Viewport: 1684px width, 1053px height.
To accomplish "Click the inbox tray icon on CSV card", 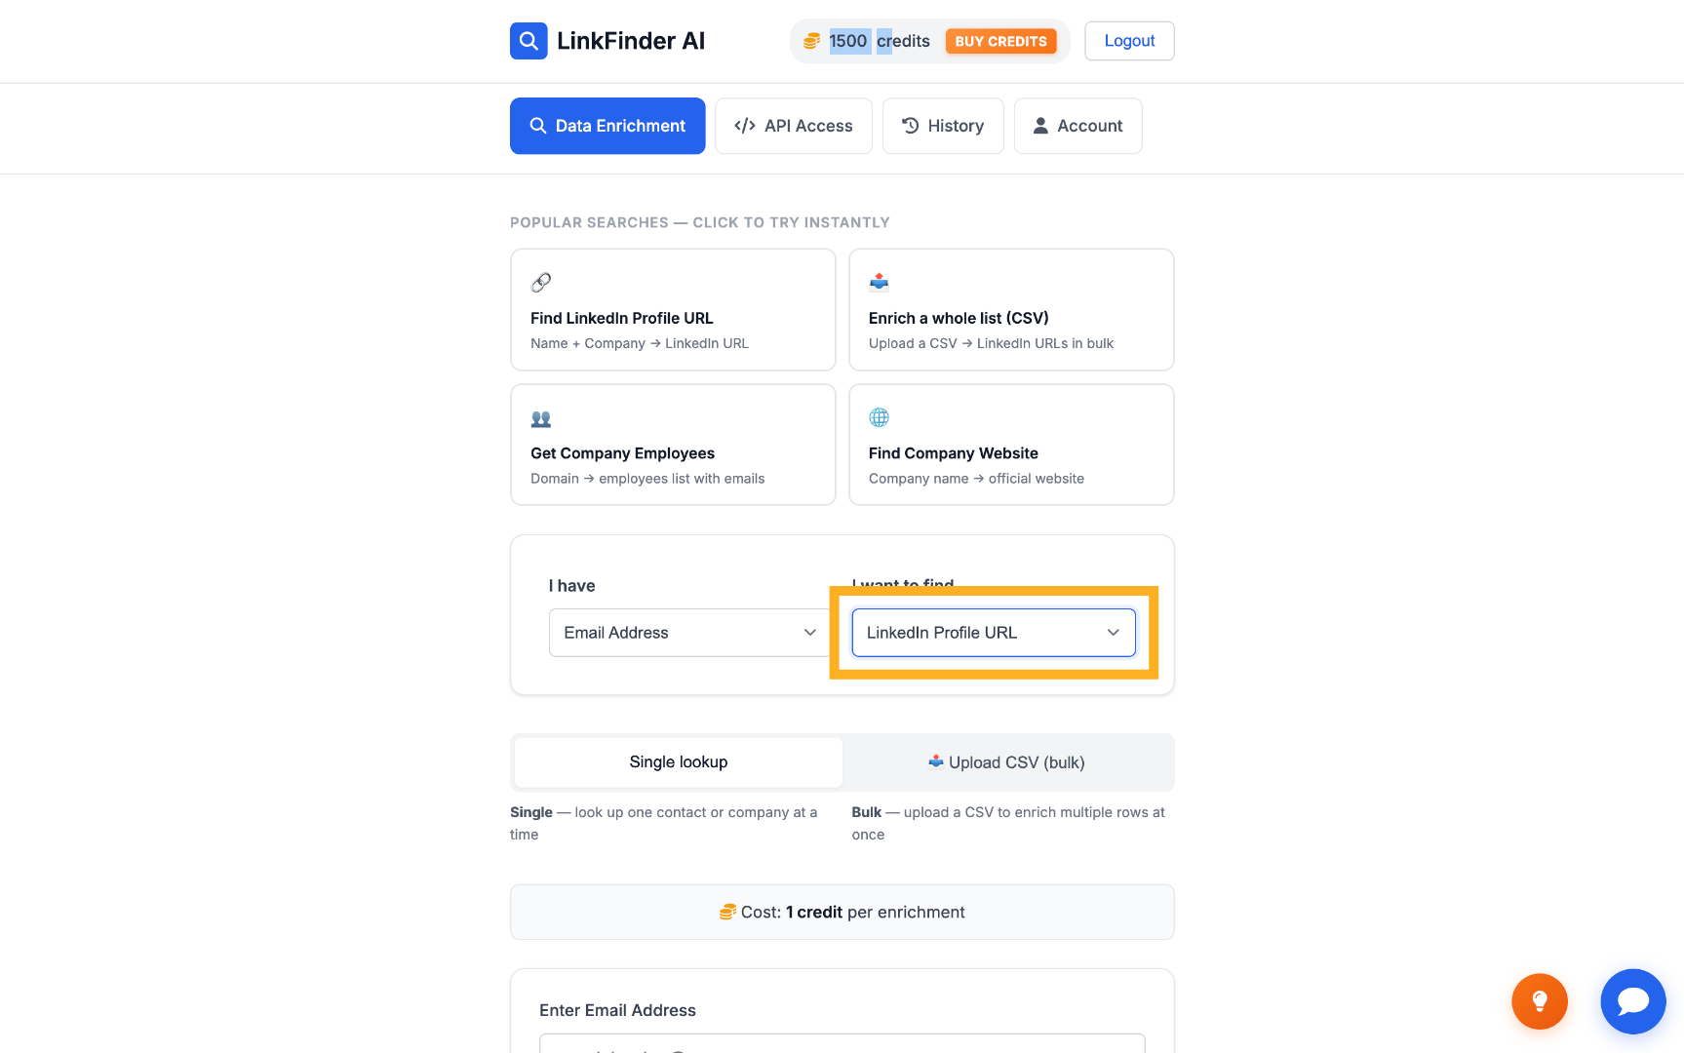I will pyautogui.click(x=879, y=283).
